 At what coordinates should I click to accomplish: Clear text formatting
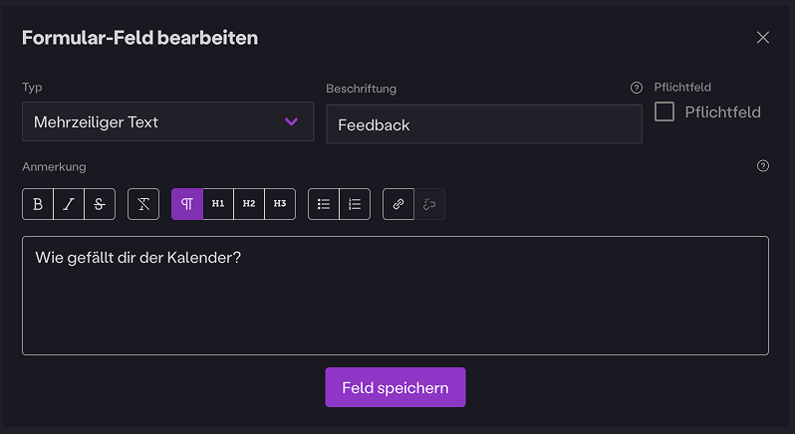(143, 204)
